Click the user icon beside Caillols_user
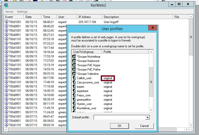The height and width of the screenshot is (135, 199). point(74,78)
